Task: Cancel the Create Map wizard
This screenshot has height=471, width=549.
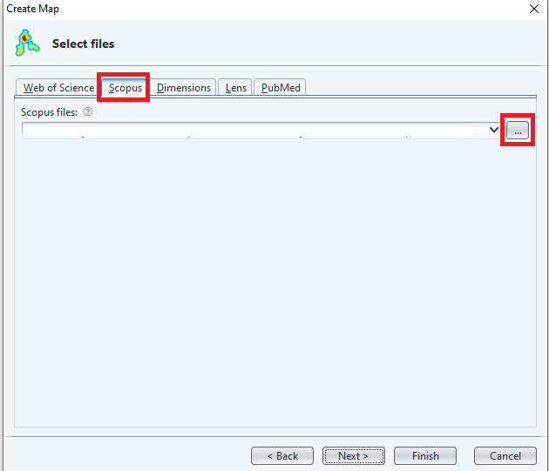Action: click(505, 455)
